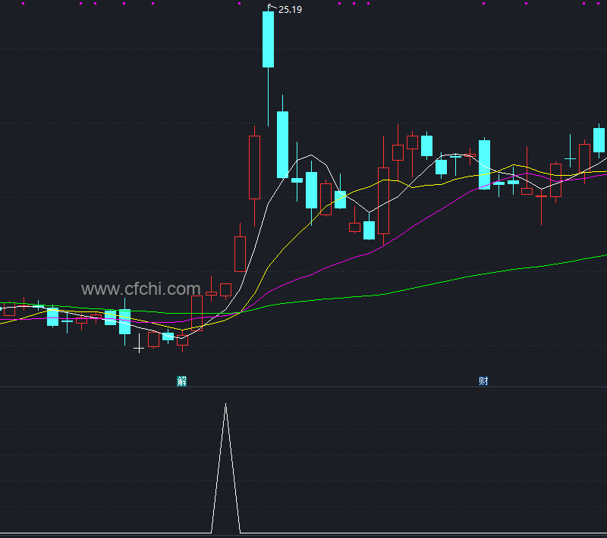The image size is (607, 538).
Task: Click the 财 event marker icon
Action: tap(483, 381)
